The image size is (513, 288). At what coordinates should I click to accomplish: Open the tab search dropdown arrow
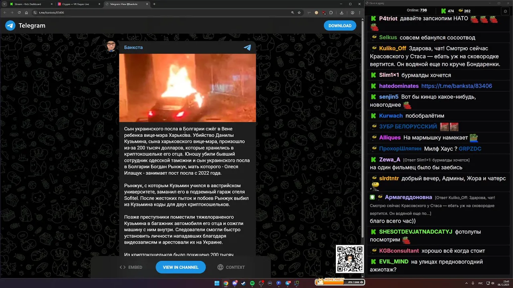(x=4, y=4)
